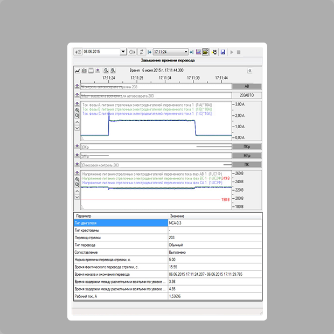
Task: Click the AB signal label button
Action: pos(247,86)
